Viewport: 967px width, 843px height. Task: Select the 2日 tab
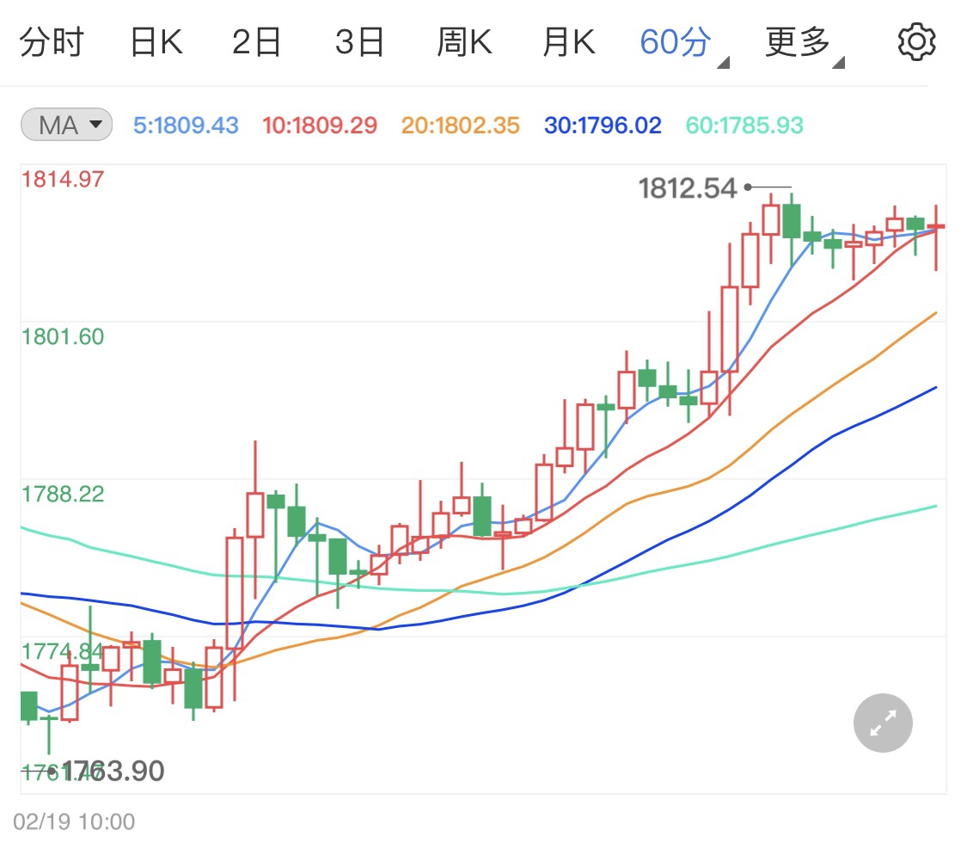coord(256,42)
